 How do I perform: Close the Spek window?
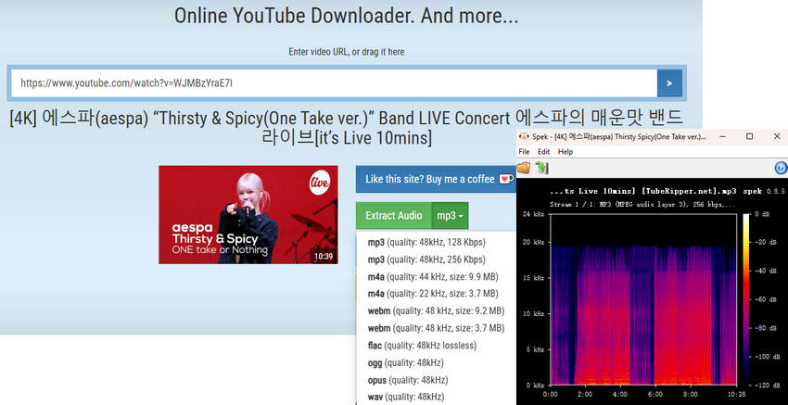pos(777,136)
